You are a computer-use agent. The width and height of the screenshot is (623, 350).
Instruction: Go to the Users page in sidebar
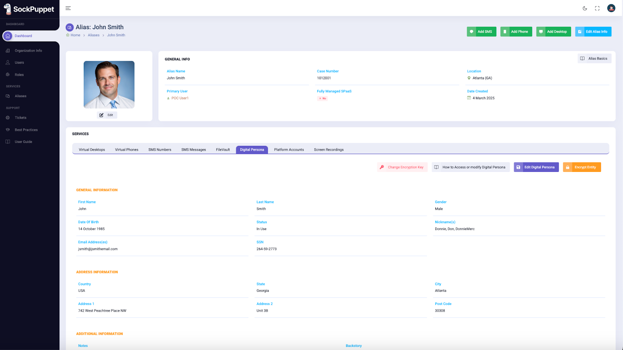click(x=19, y=63)
